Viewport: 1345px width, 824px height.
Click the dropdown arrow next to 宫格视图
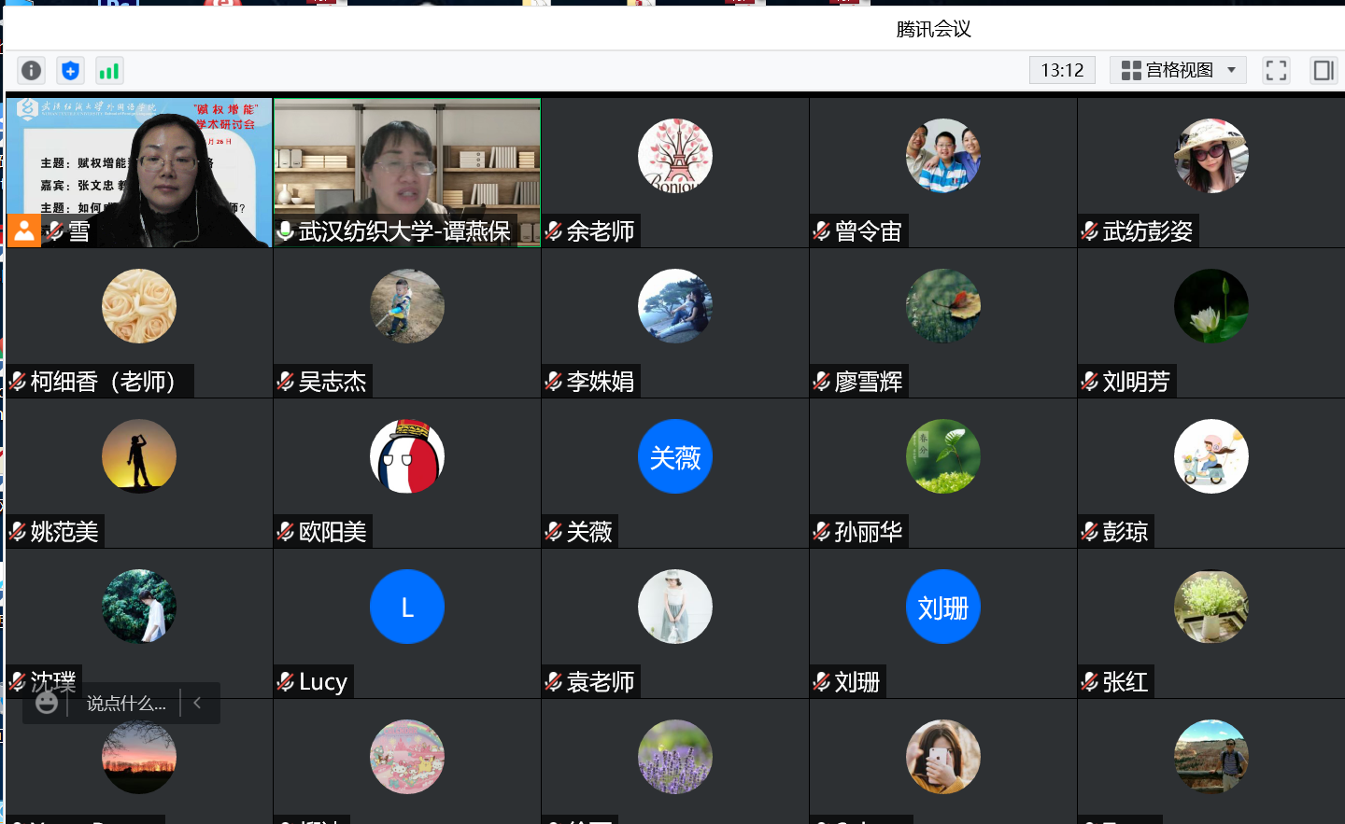point(1231,71)
